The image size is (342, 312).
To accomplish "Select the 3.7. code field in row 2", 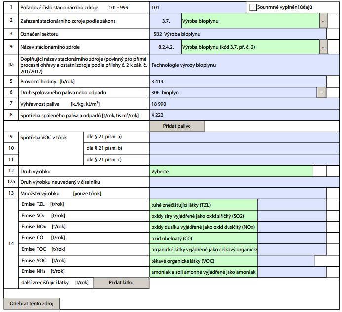I will coord(165,21).
